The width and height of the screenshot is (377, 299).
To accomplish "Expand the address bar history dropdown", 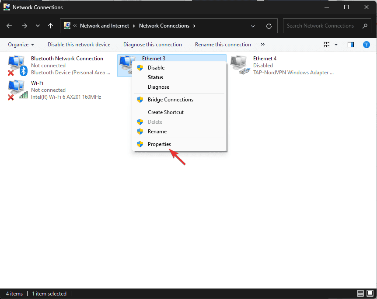I will [253, 26].
